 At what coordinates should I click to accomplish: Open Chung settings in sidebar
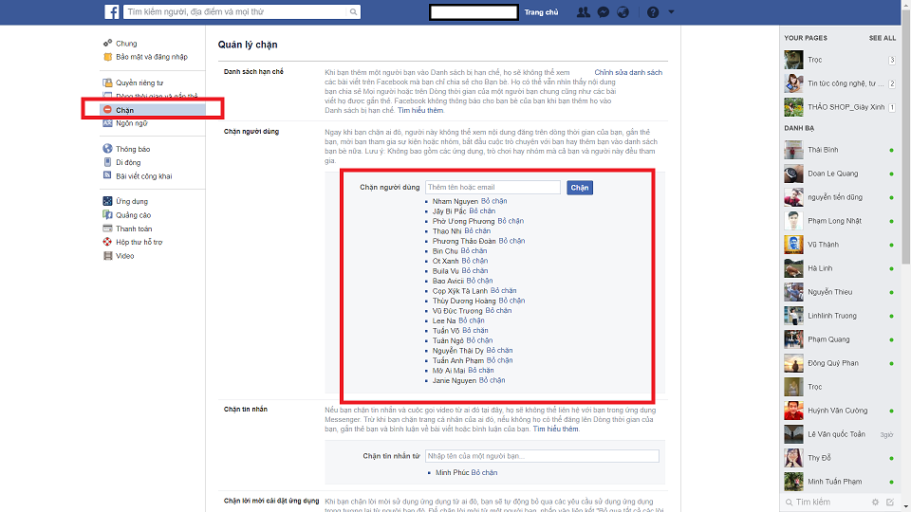[x=126, y=44]
